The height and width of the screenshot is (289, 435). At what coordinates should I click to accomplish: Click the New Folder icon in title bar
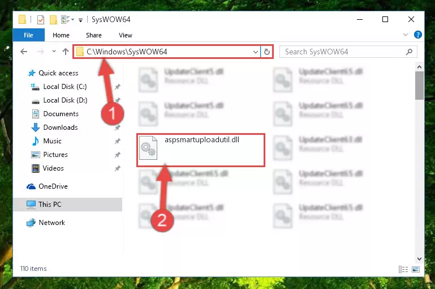point(53,20)
